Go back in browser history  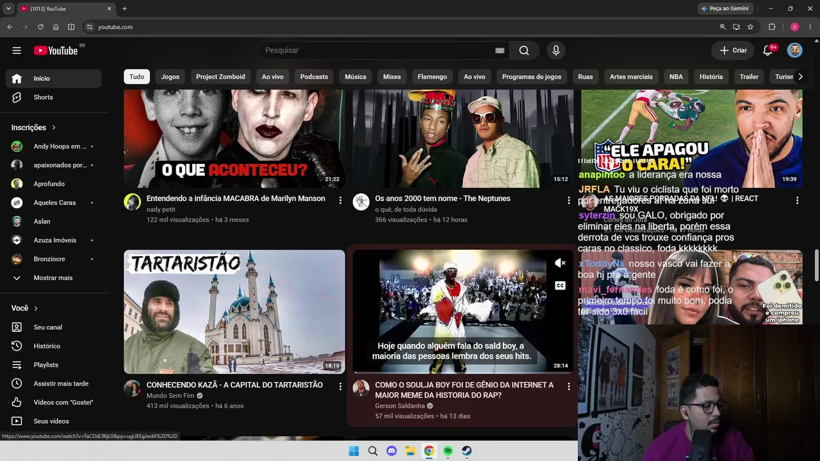pos(10,27)
